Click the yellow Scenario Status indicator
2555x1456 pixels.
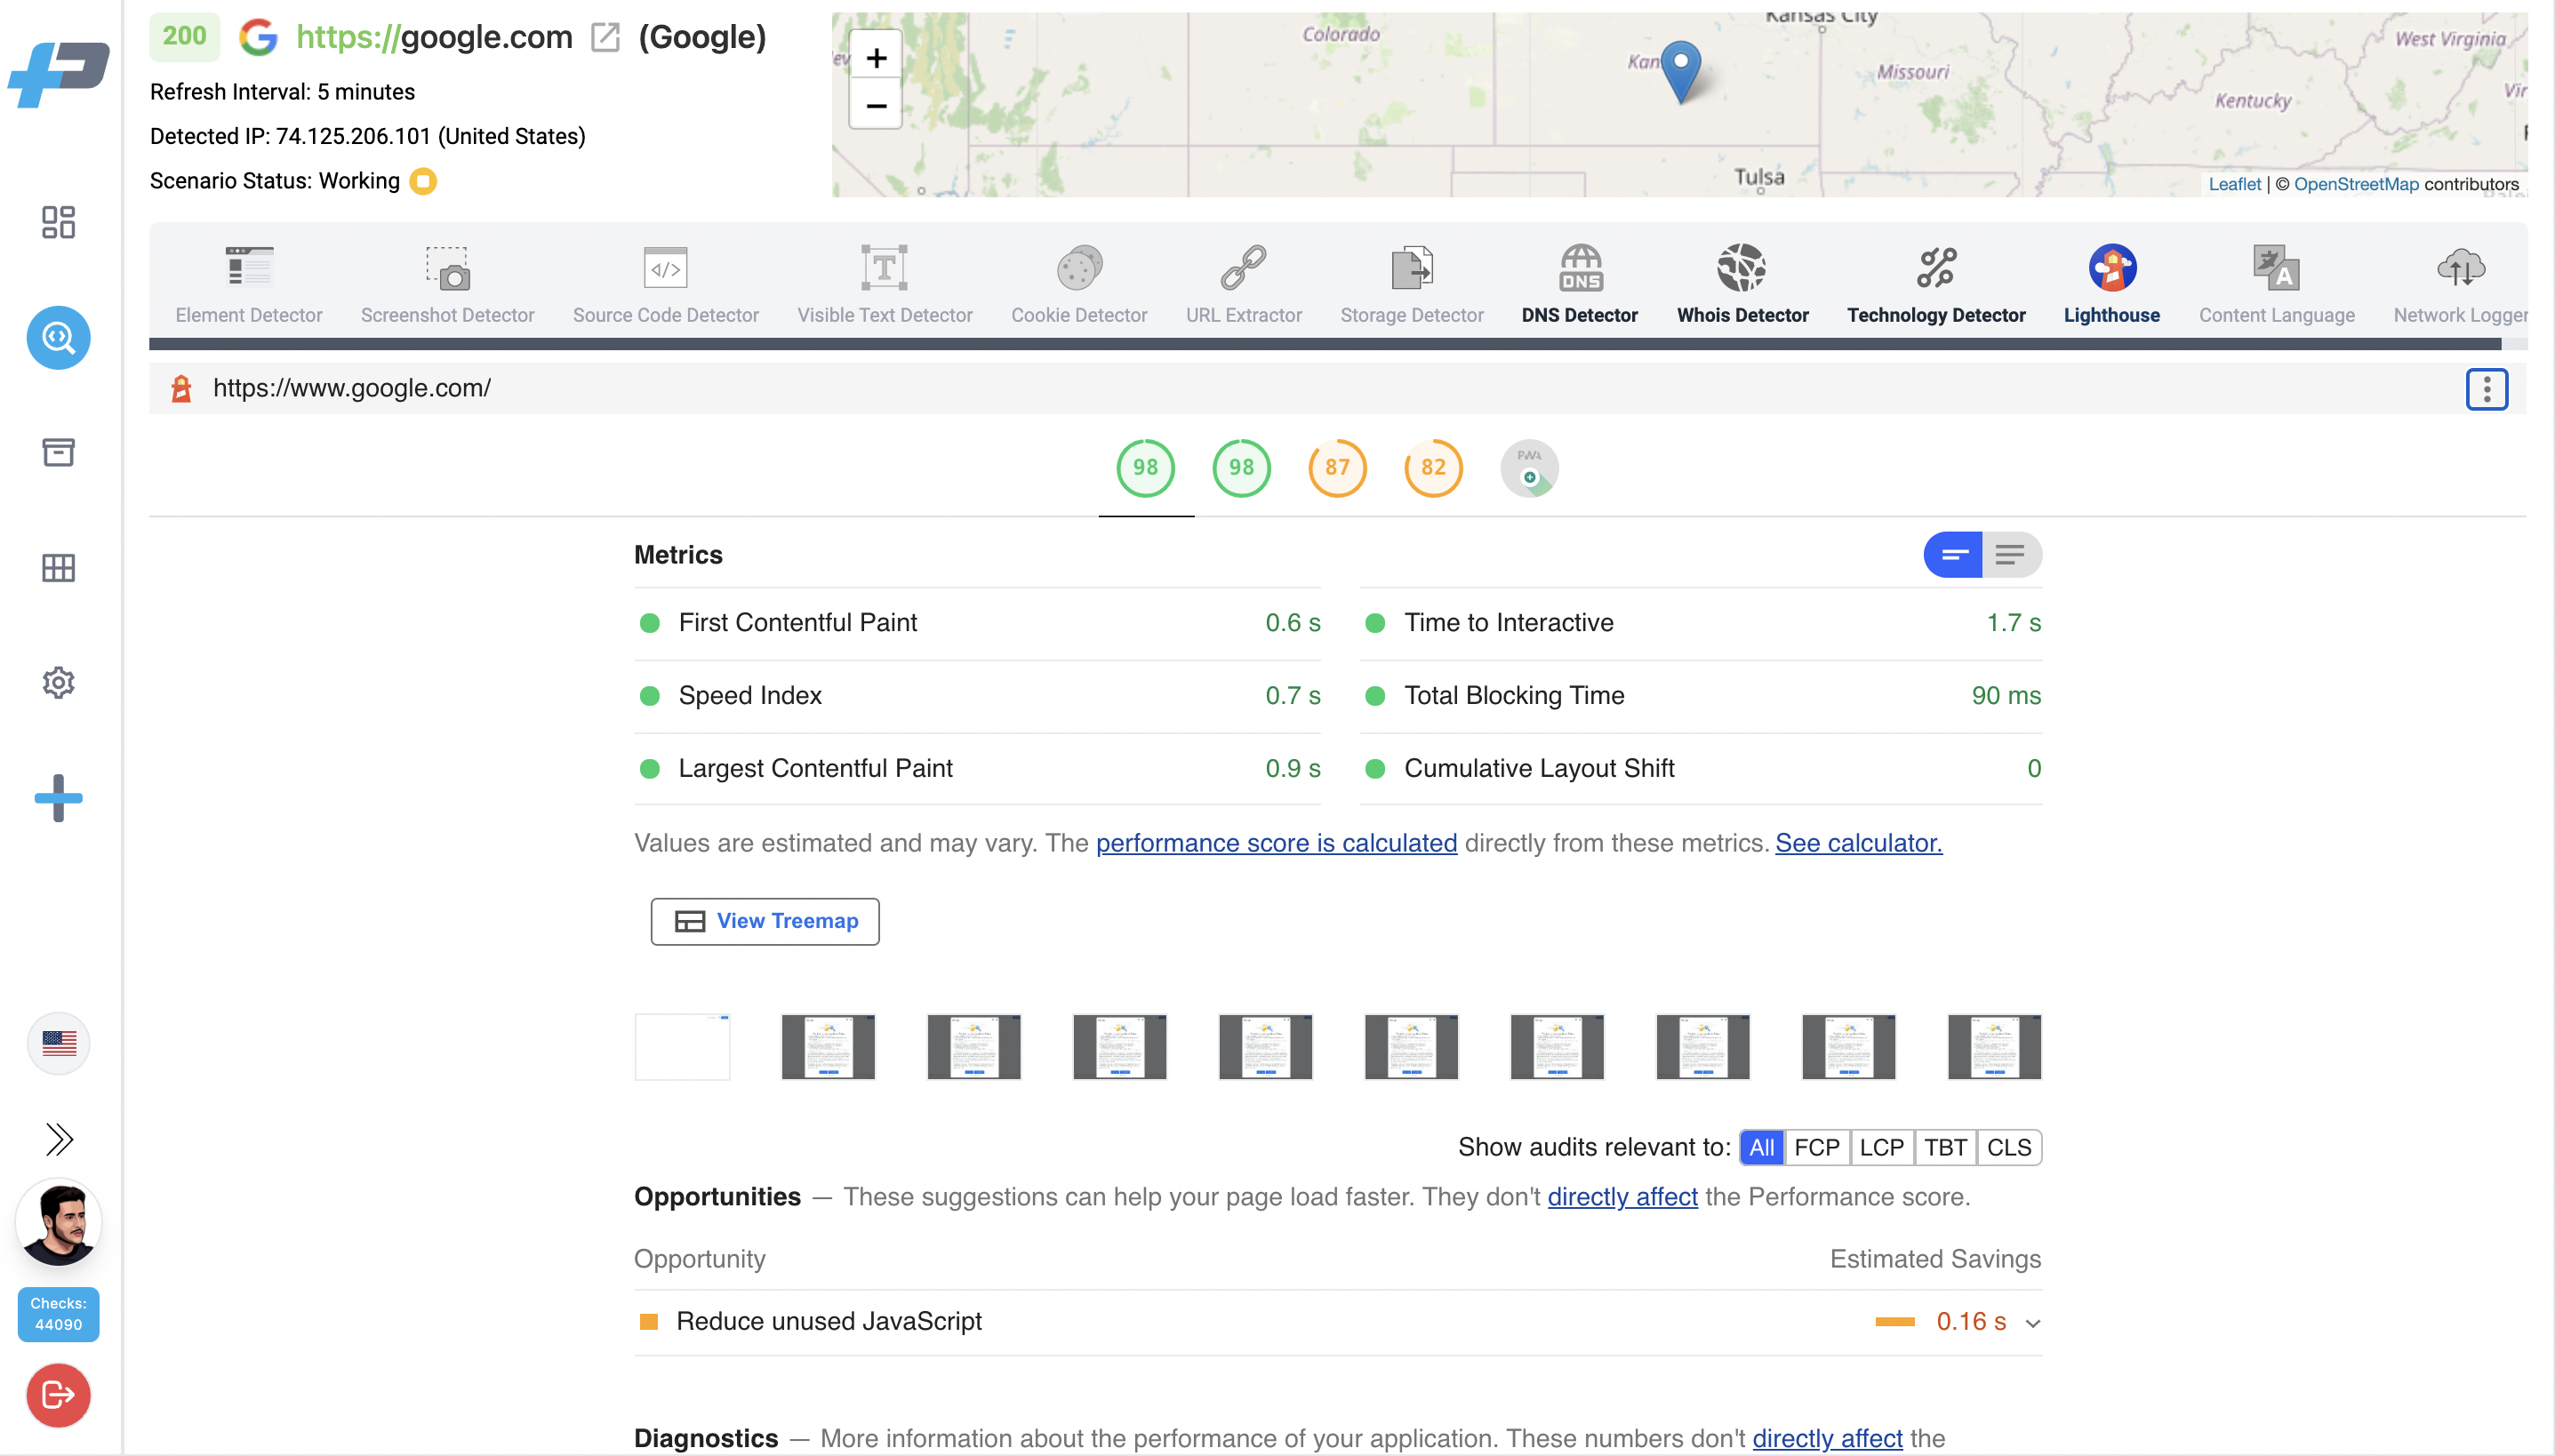(423, 181)
